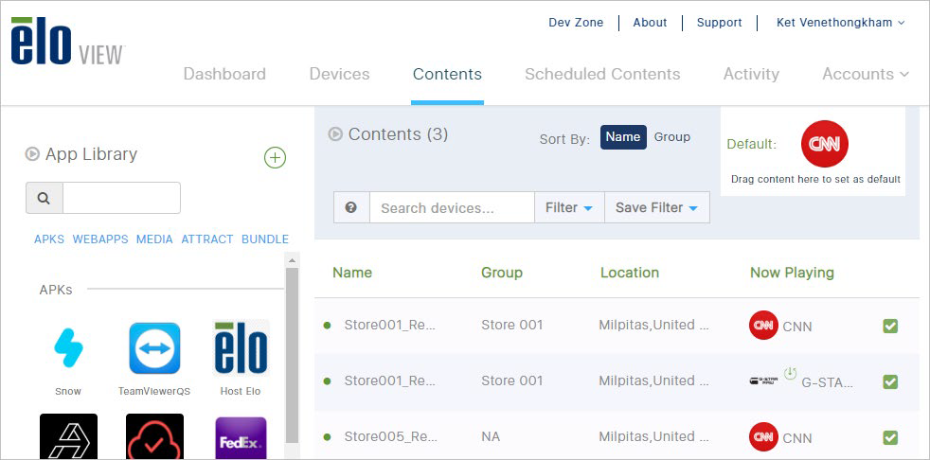Open the About link
Viewport: 930px width, 460px height.
point(650,23)
